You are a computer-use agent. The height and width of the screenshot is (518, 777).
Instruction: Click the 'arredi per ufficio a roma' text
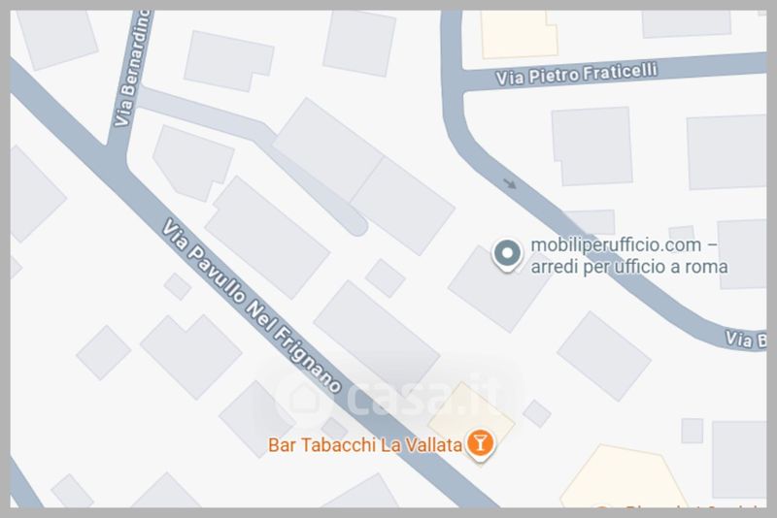pyautogui.click(x=629, y=267)
